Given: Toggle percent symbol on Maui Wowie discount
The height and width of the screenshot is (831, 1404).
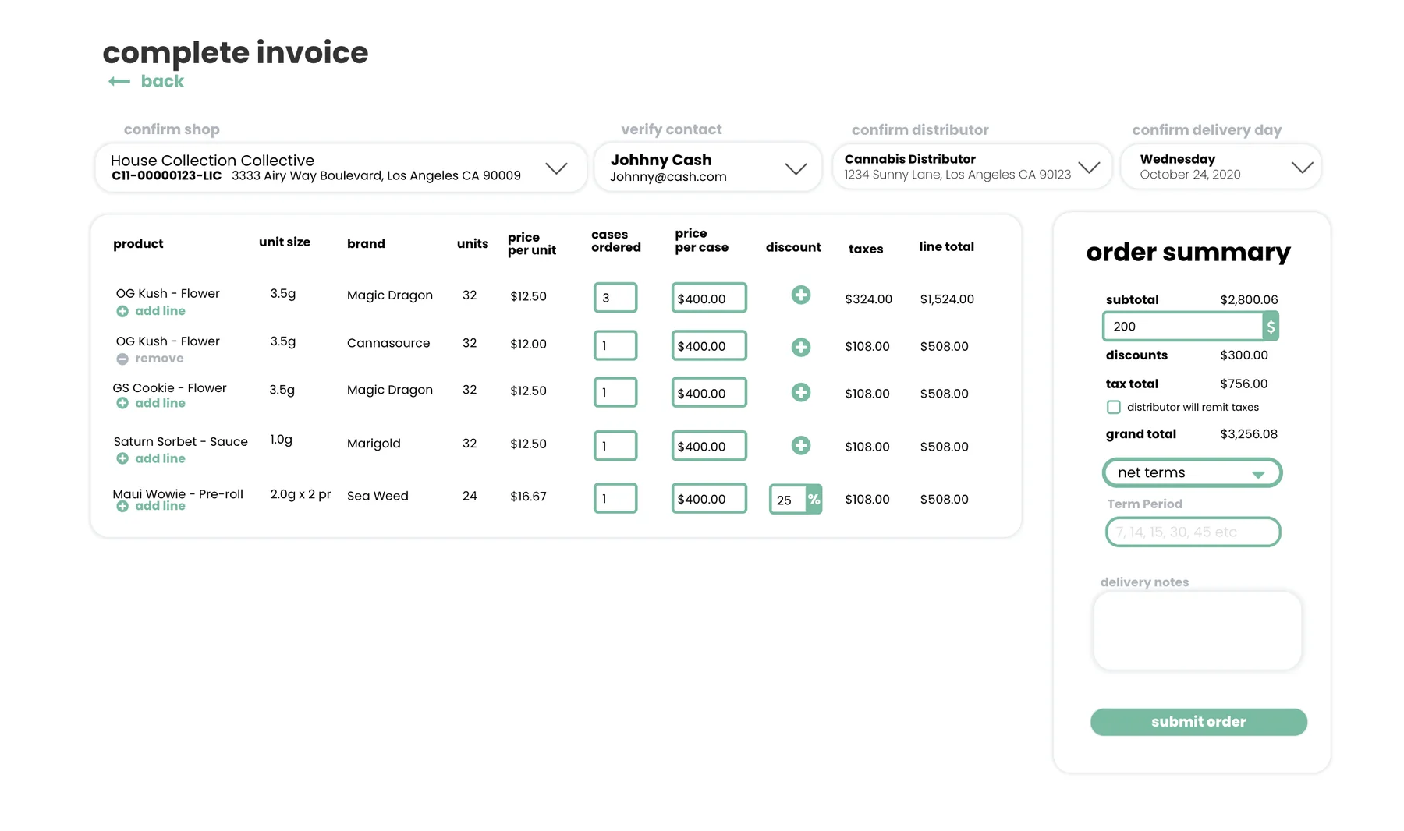Looking at the screenshot, I should [814, 499].
